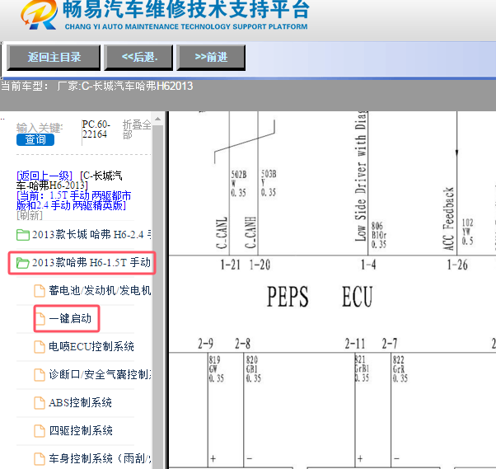
Task: Click the page icon beside 一键启动
Action: pyautogui.click(x=40, y=319)
